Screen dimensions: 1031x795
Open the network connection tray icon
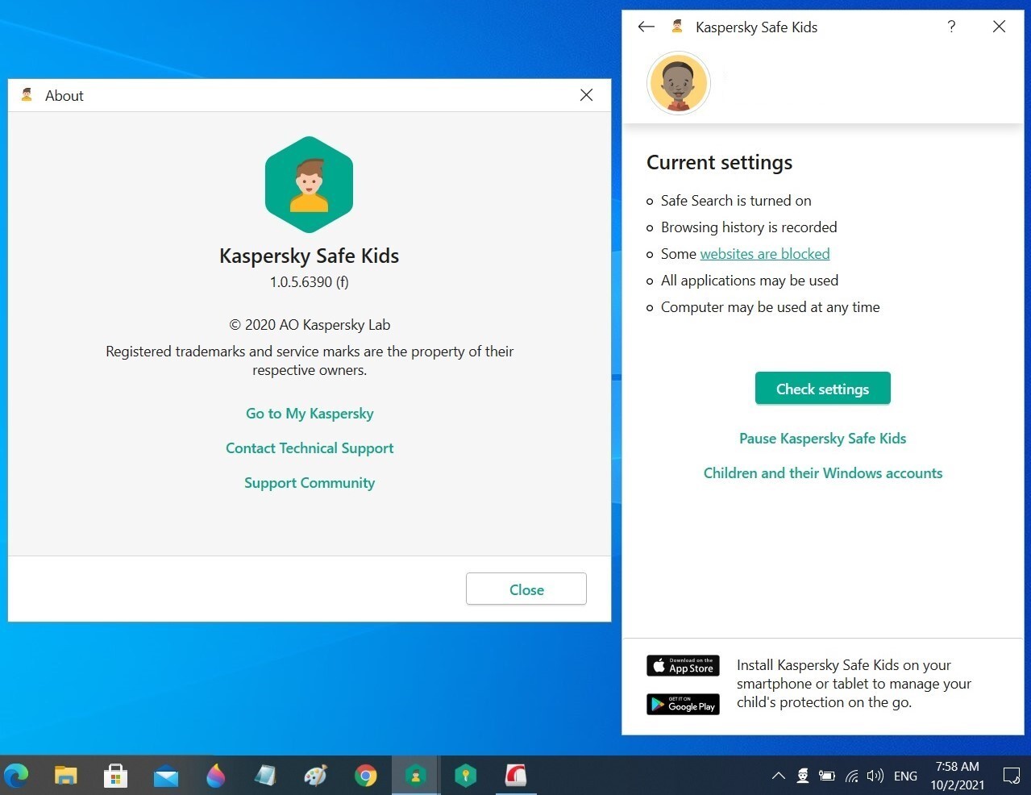click(851, 776)
